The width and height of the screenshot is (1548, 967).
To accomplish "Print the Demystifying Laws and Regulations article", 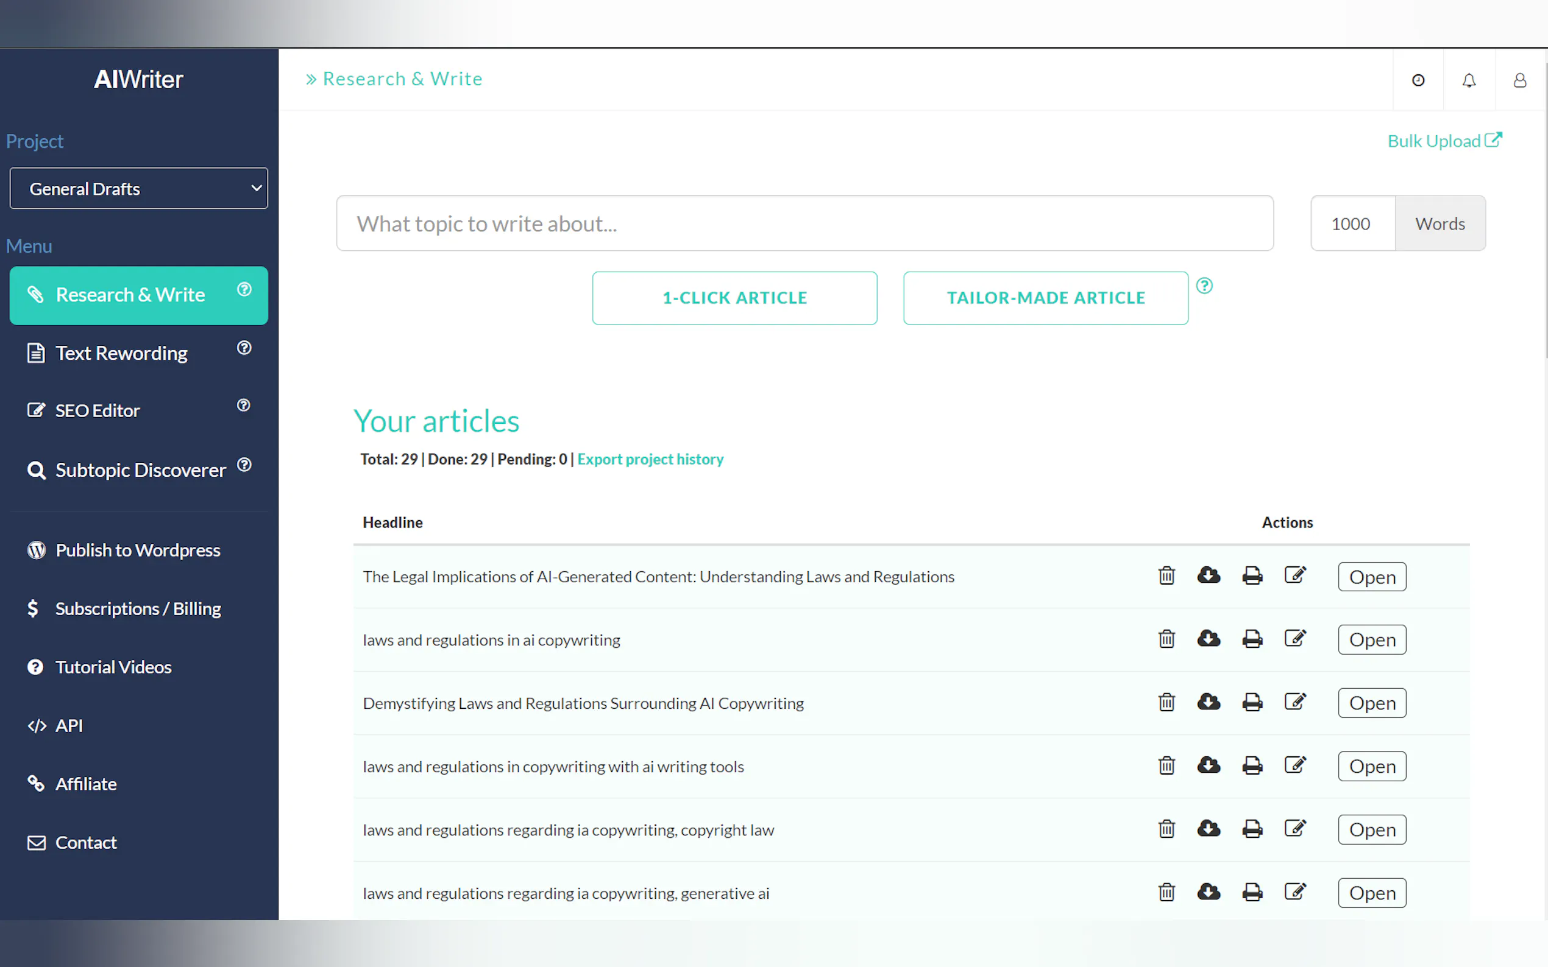I will click(x=1252, y=702).
